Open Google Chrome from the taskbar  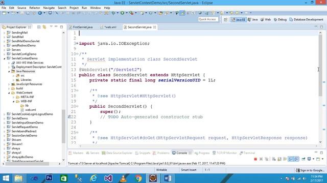138,178
